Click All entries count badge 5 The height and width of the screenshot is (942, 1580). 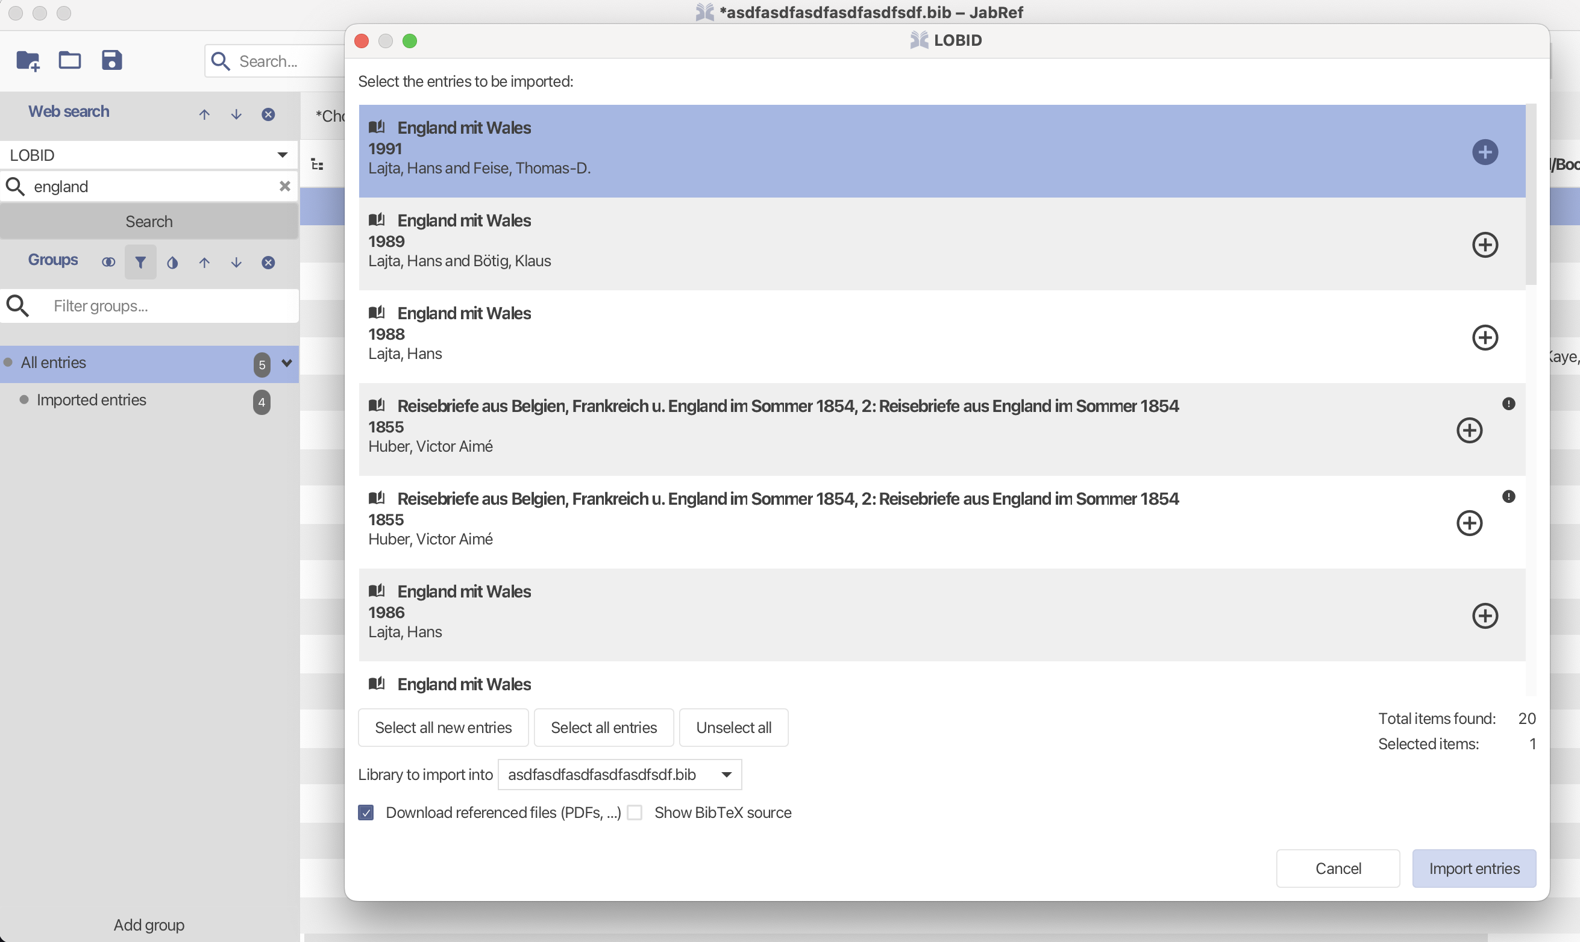(262, 364)
